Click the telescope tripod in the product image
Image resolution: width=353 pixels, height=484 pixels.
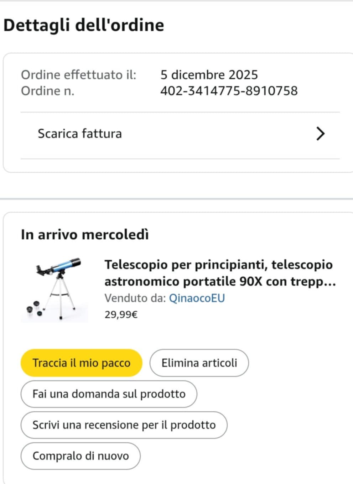[x=61, y=297]
